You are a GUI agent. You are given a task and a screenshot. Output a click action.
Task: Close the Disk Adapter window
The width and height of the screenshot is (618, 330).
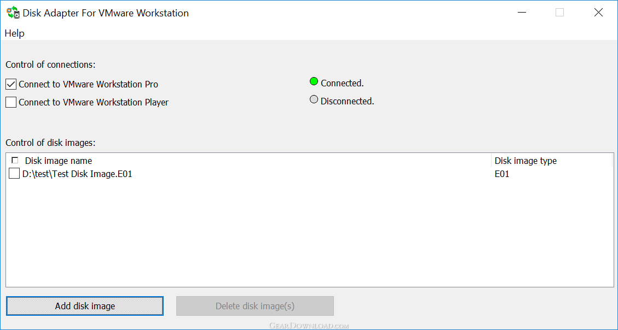[x=598, y=13]
